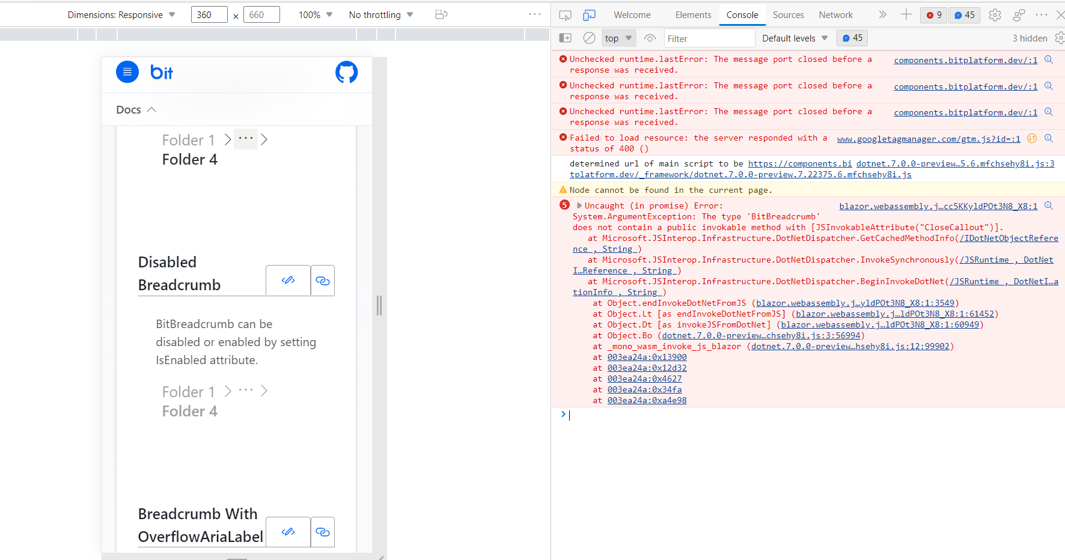1065x560 pixels.
Task: Click the rotate device orientation icon
Action: click(x=441, y=14)
